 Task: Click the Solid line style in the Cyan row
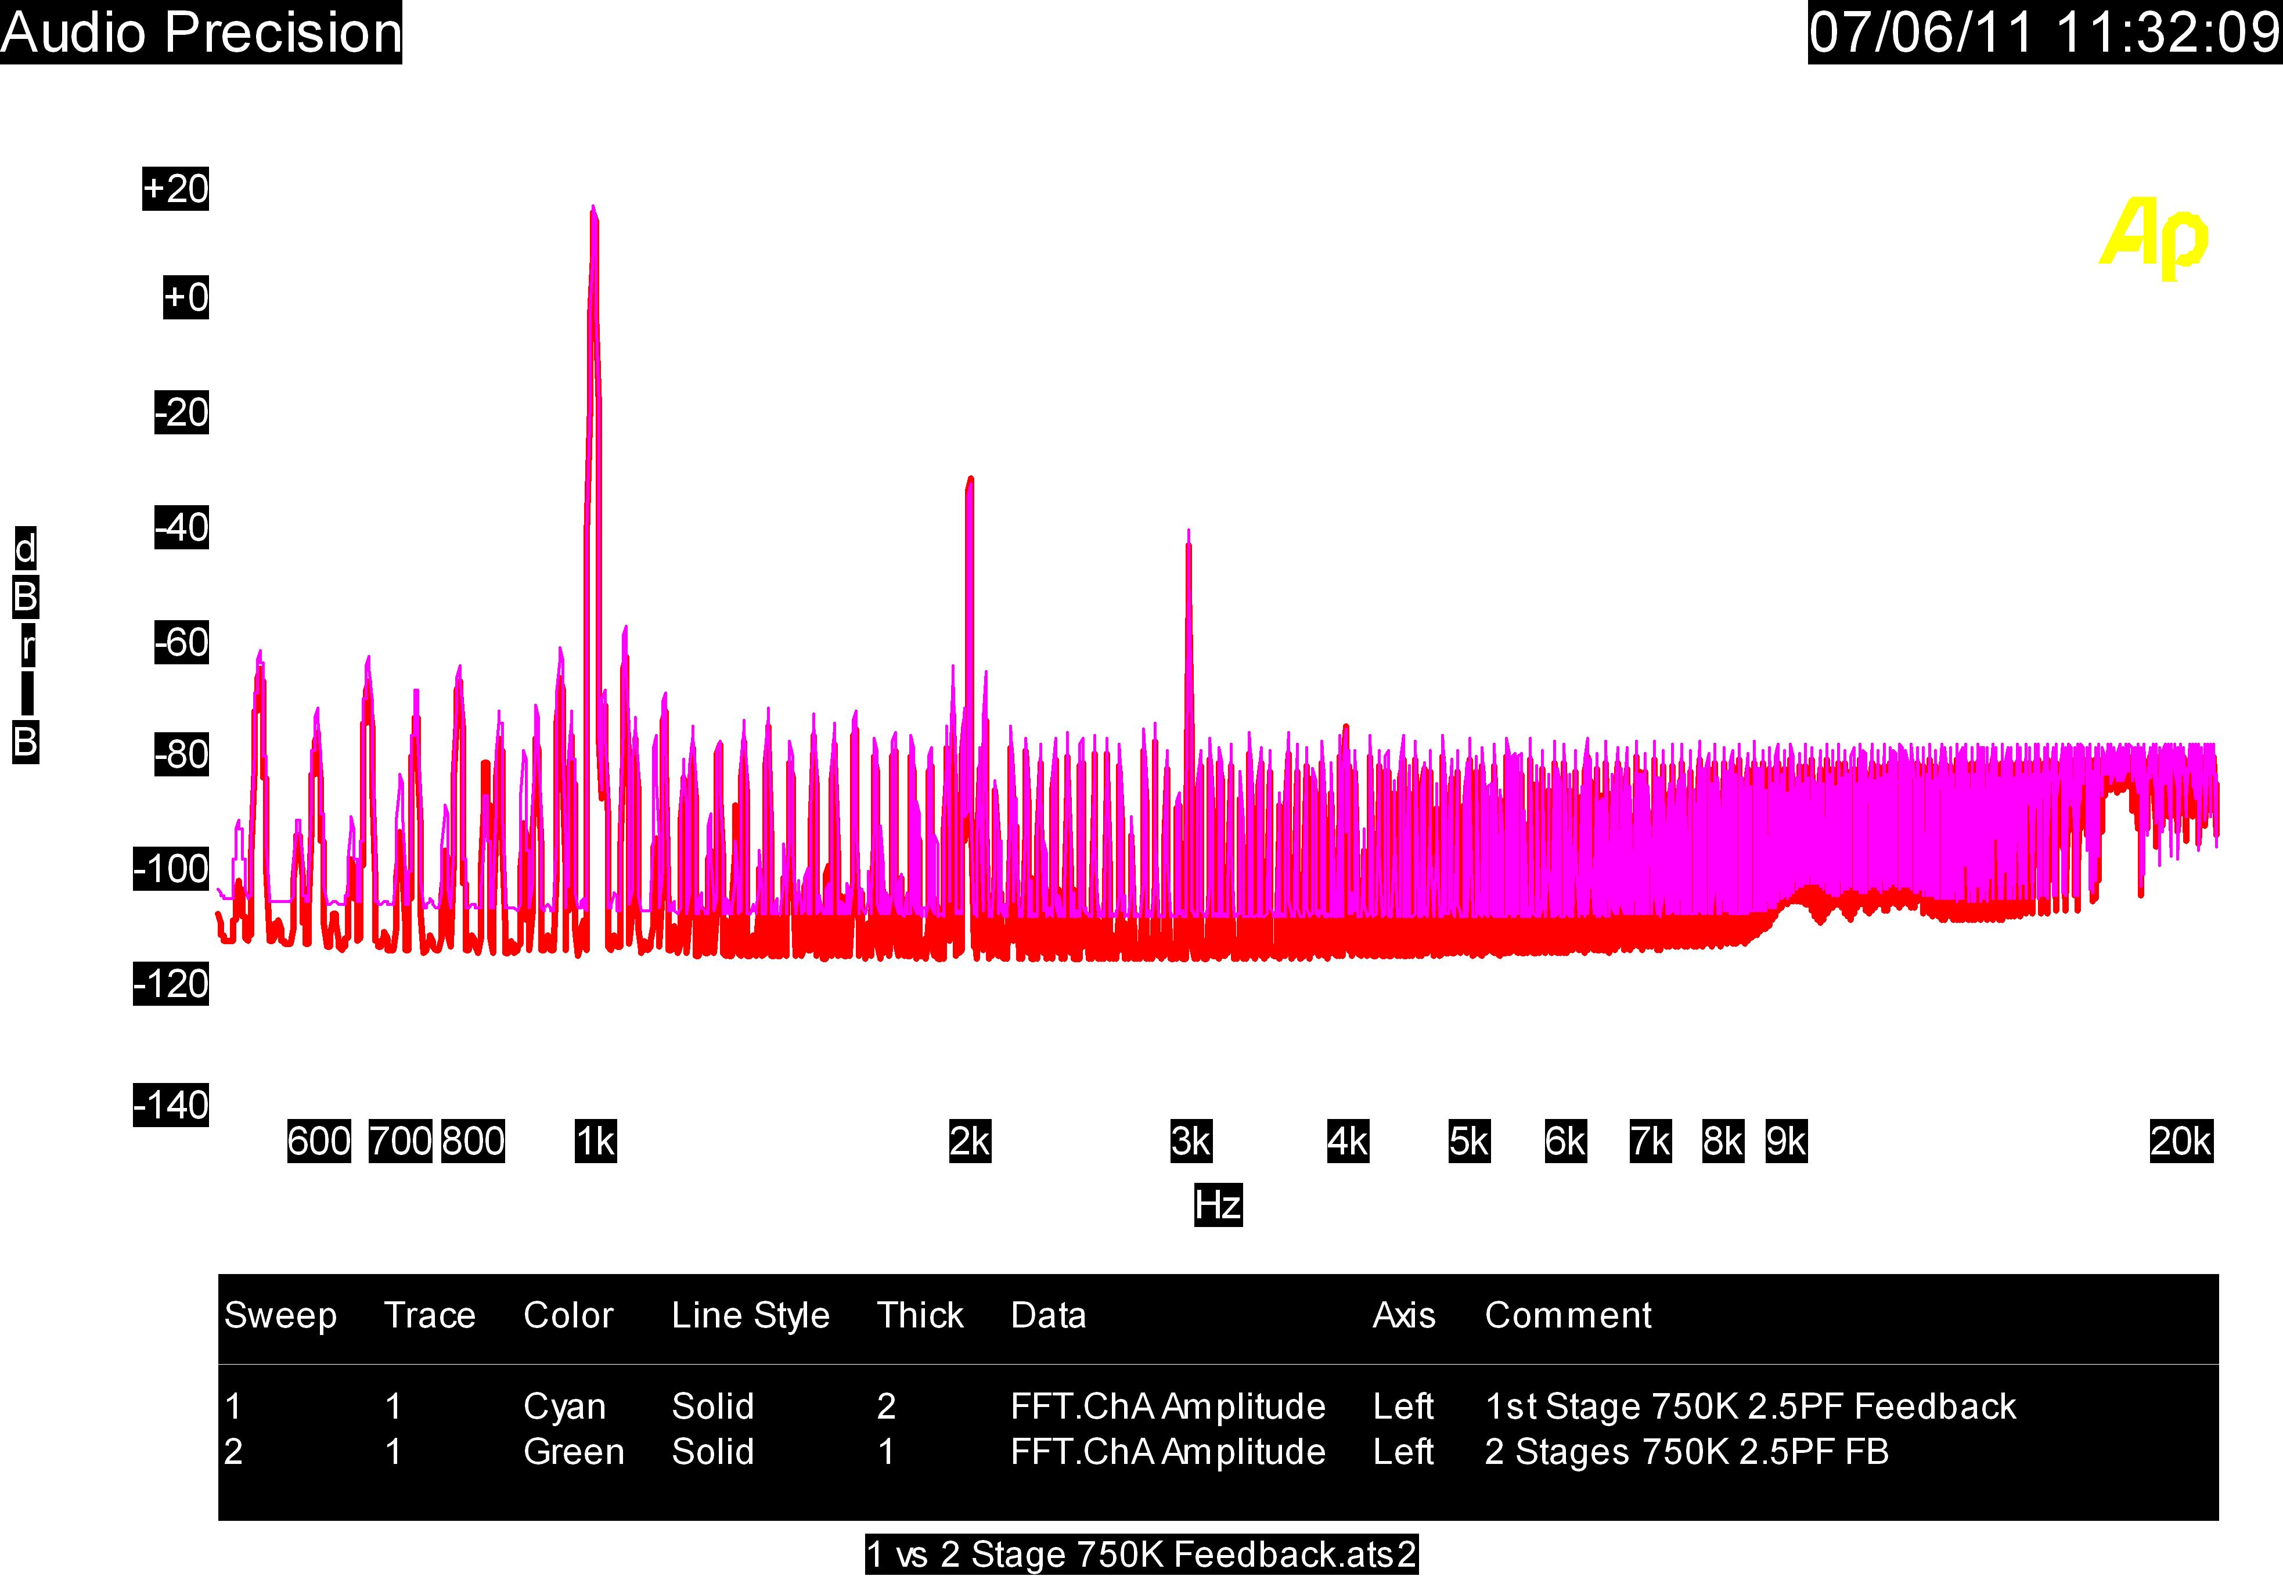tap(713, 1407)
